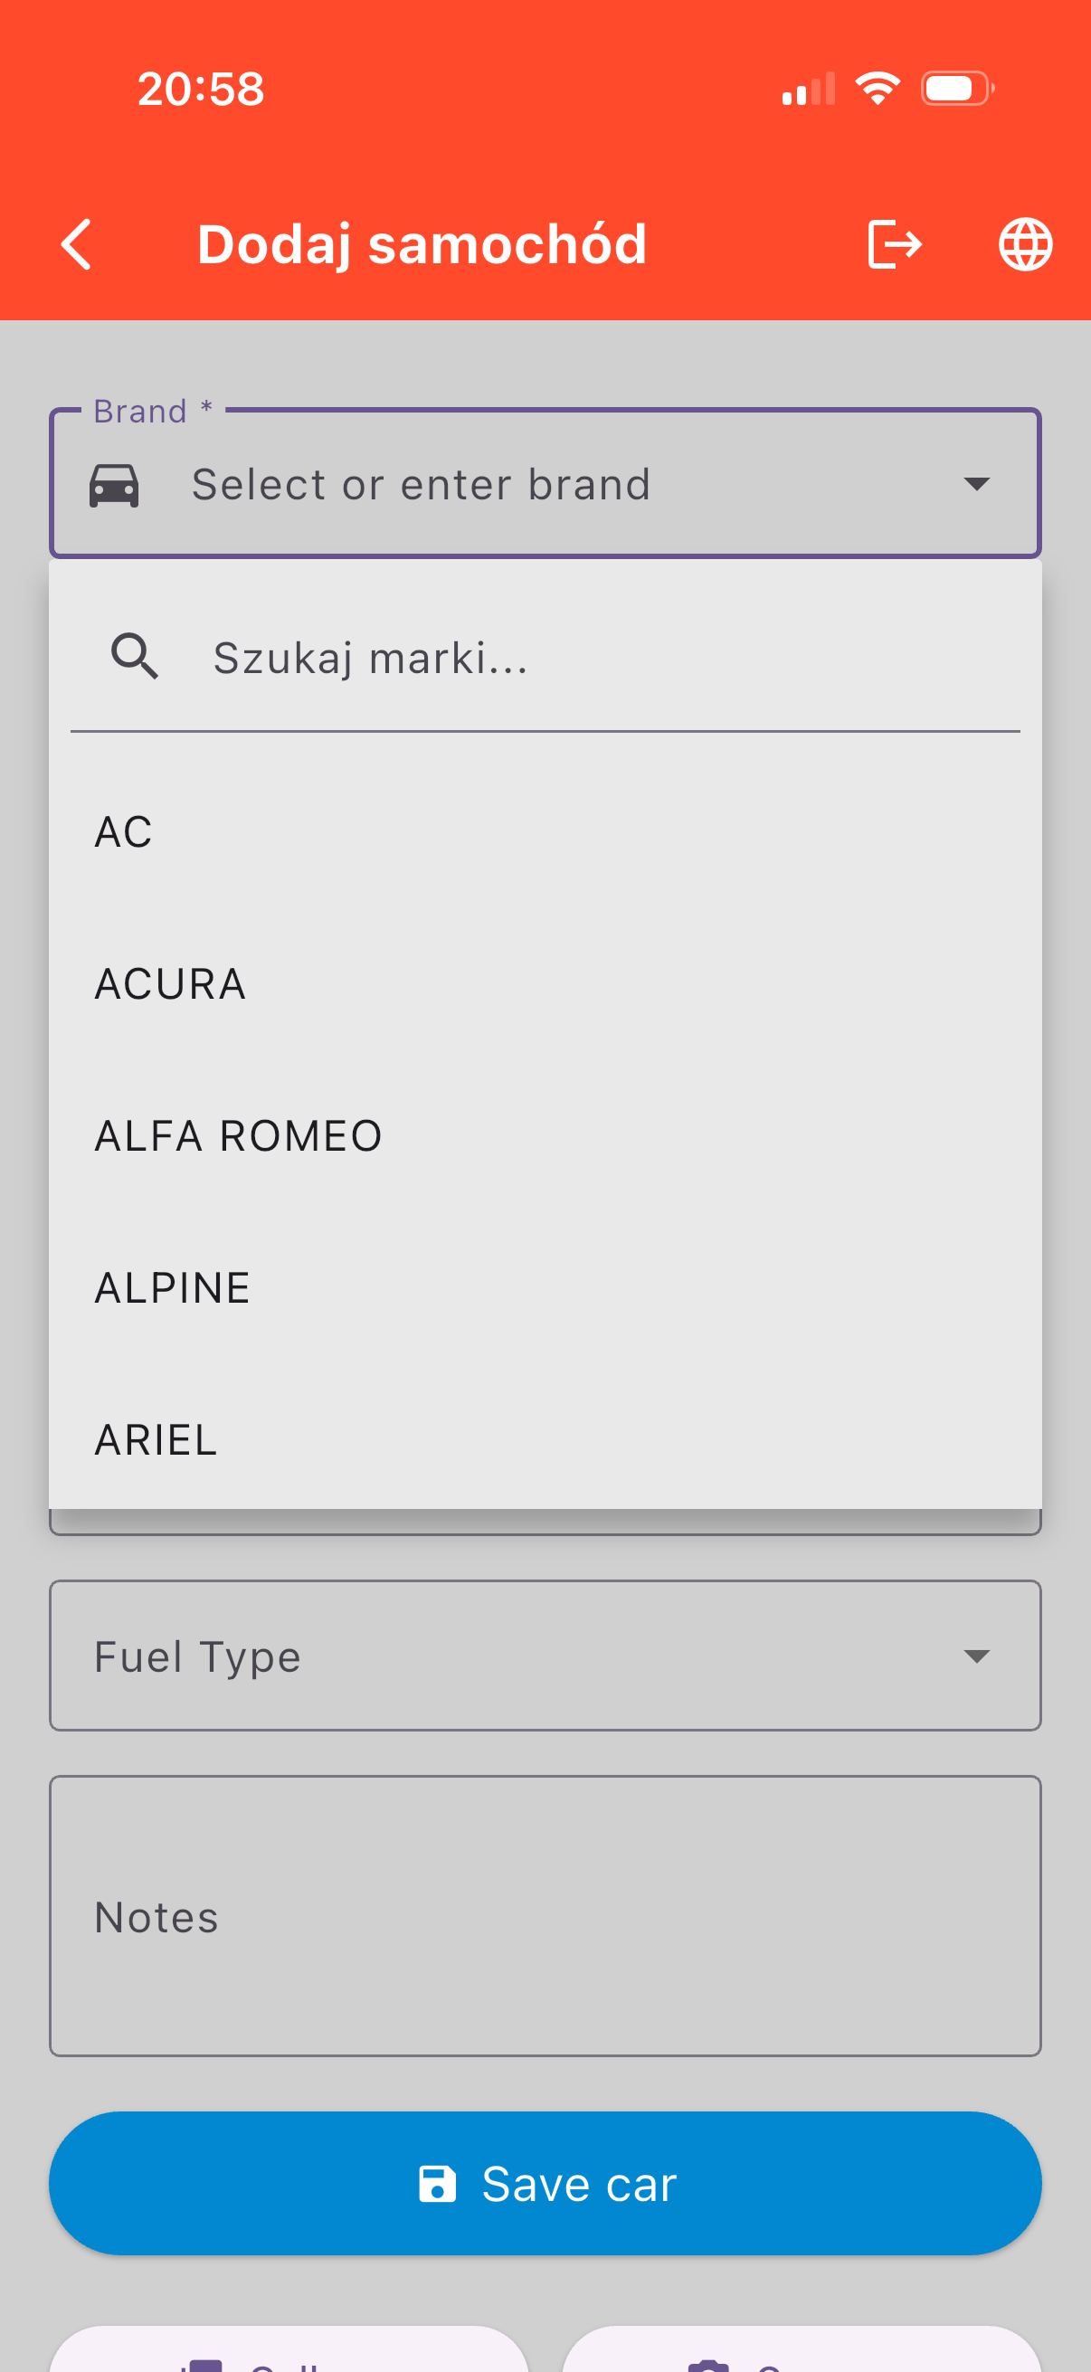Expand the Fuel Type dropdown

(545, 1656)
